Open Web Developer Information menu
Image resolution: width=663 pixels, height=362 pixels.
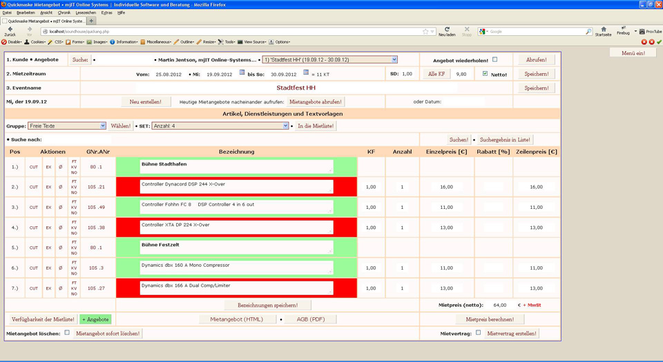(124, 42)
